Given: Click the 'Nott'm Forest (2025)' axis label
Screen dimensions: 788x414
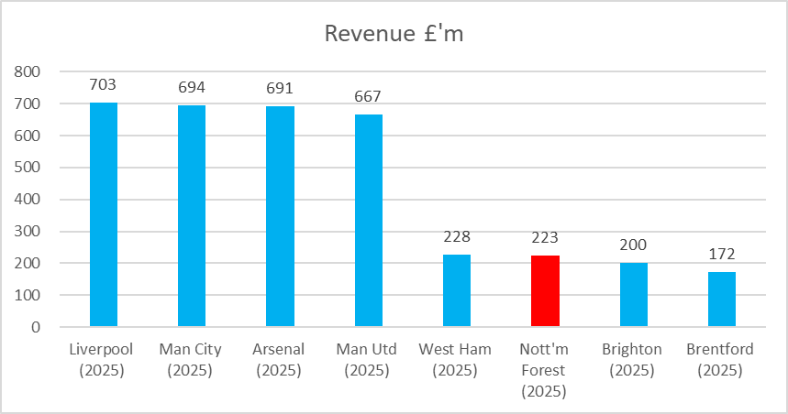Looking at the screenshot, I should point(543,370).
